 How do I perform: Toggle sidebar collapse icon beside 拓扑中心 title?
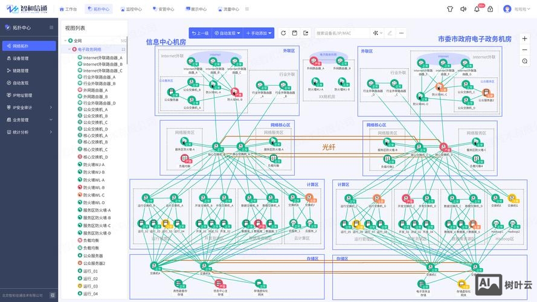pos(53,28)
